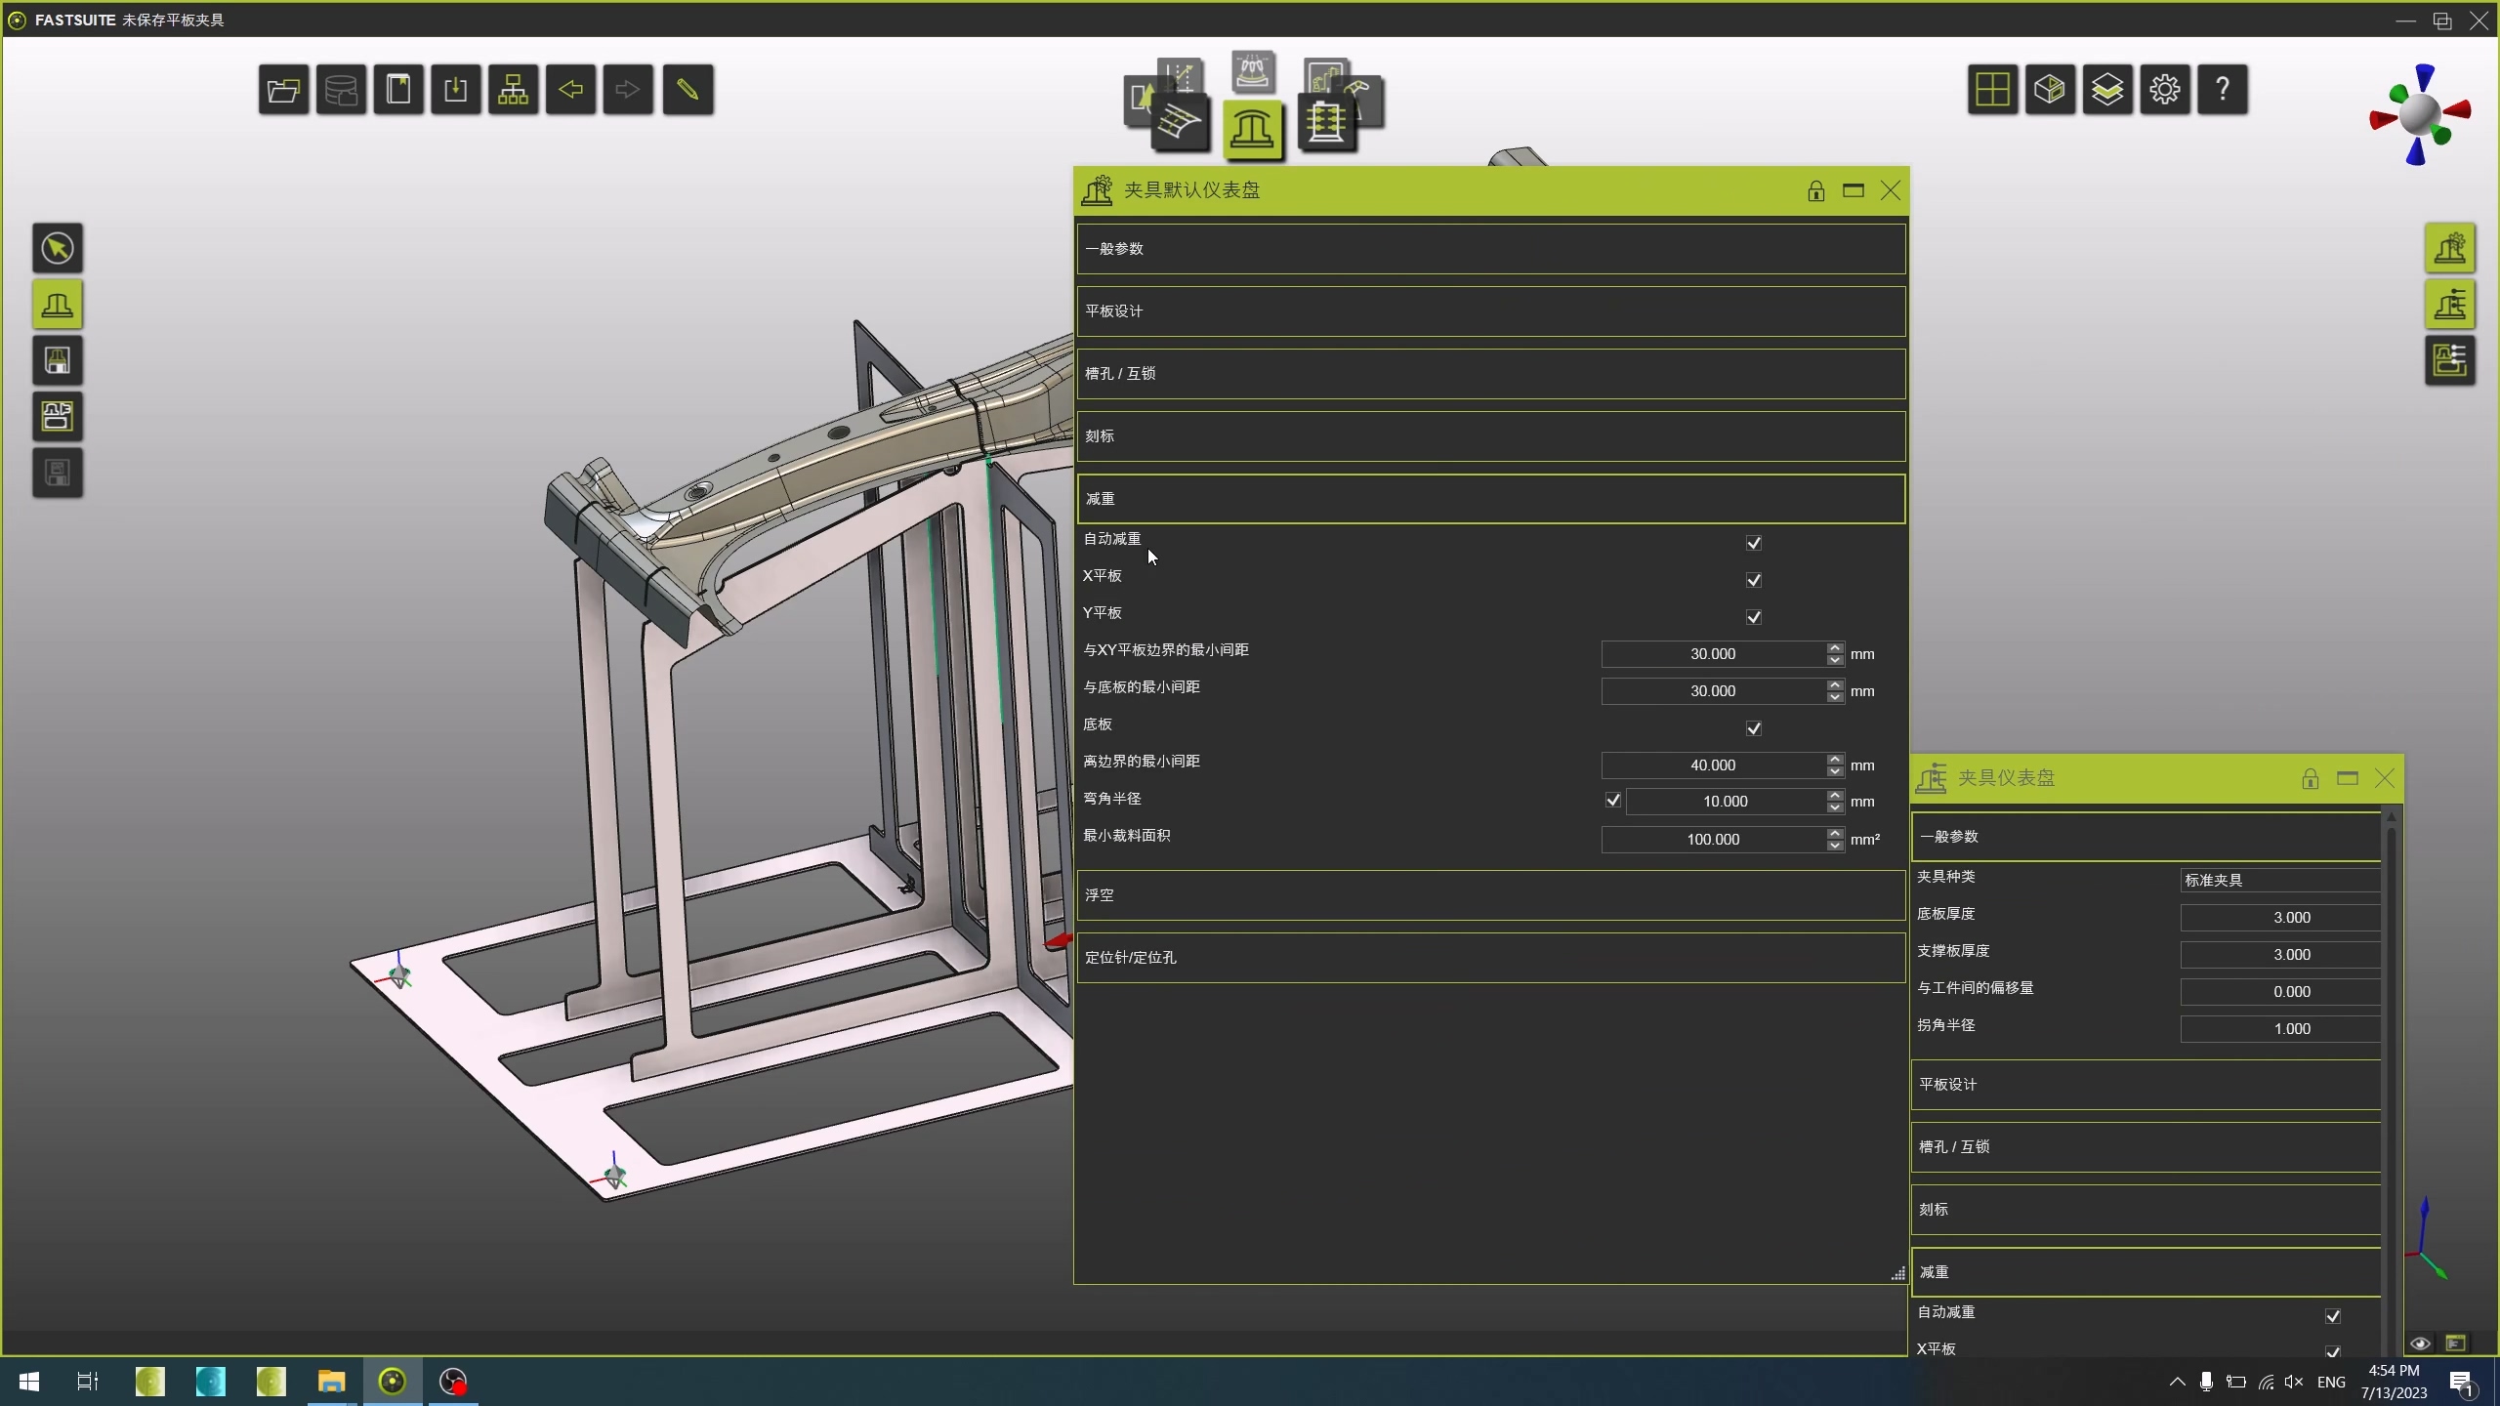Screen dimensions: 2500x1406
Task: Toggle the Y平板 checkbox
Action: pos(1754,617)
